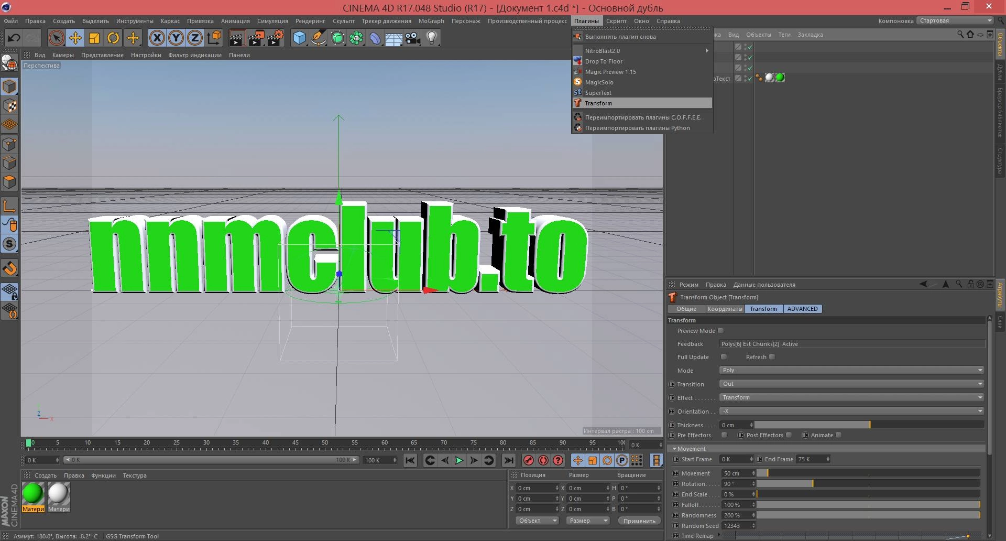Image resolution: width=1006 pixels, height=541 pixels.
Task: Open the Объект coordinate dropdown
Action: 537,521
